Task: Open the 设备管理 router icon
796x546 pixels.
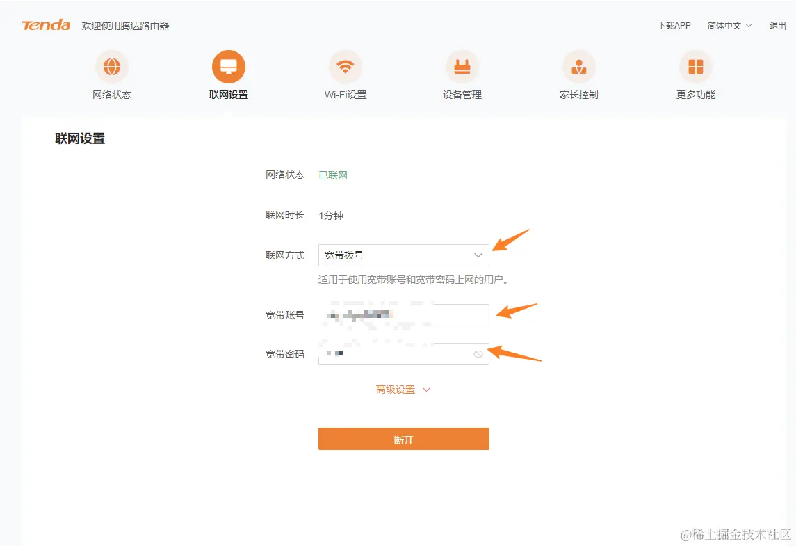Action: pos(462,67)
